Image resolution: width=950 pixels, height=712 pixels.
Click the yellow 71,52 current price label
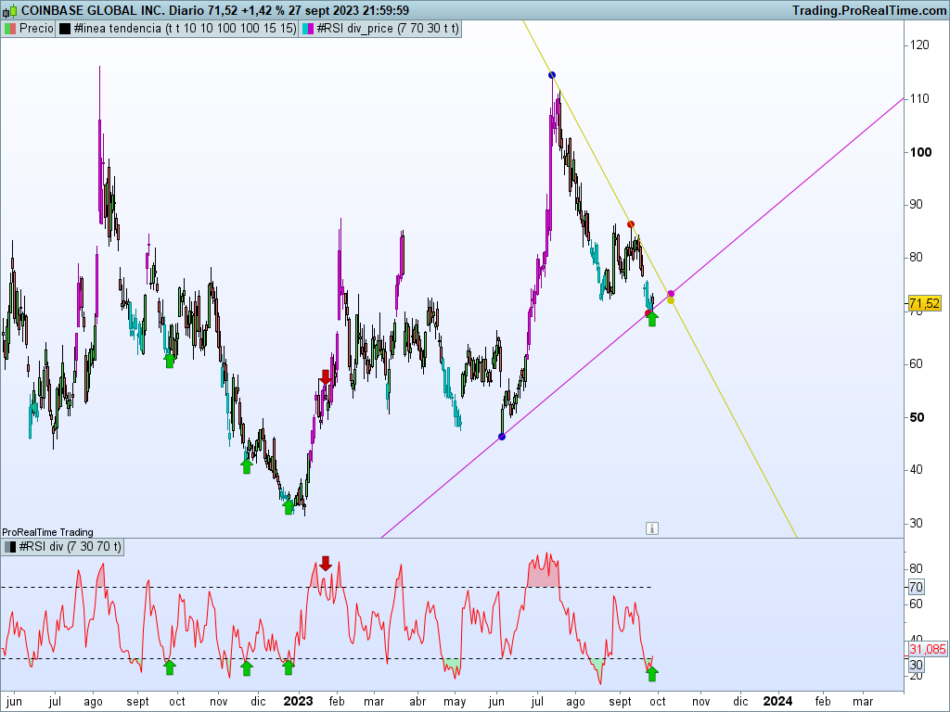[925, 303]
